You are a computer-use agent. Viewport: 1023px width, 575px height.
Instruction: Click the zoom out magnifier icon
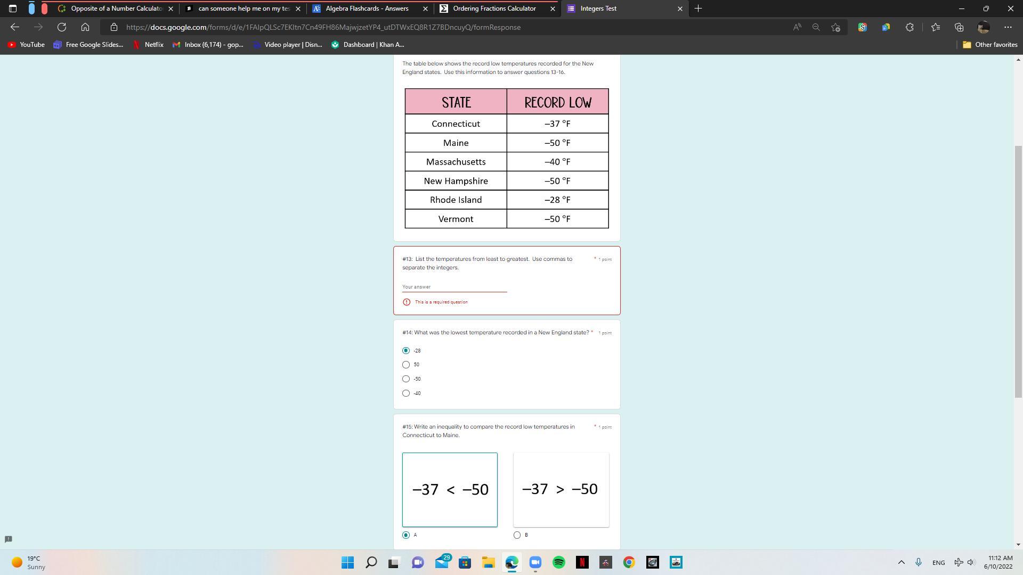pyautogui.click(x=816, y=27)
